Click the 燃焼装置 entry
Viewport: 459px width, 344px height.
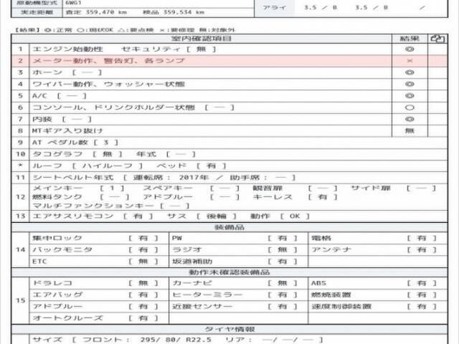(374, 295)
